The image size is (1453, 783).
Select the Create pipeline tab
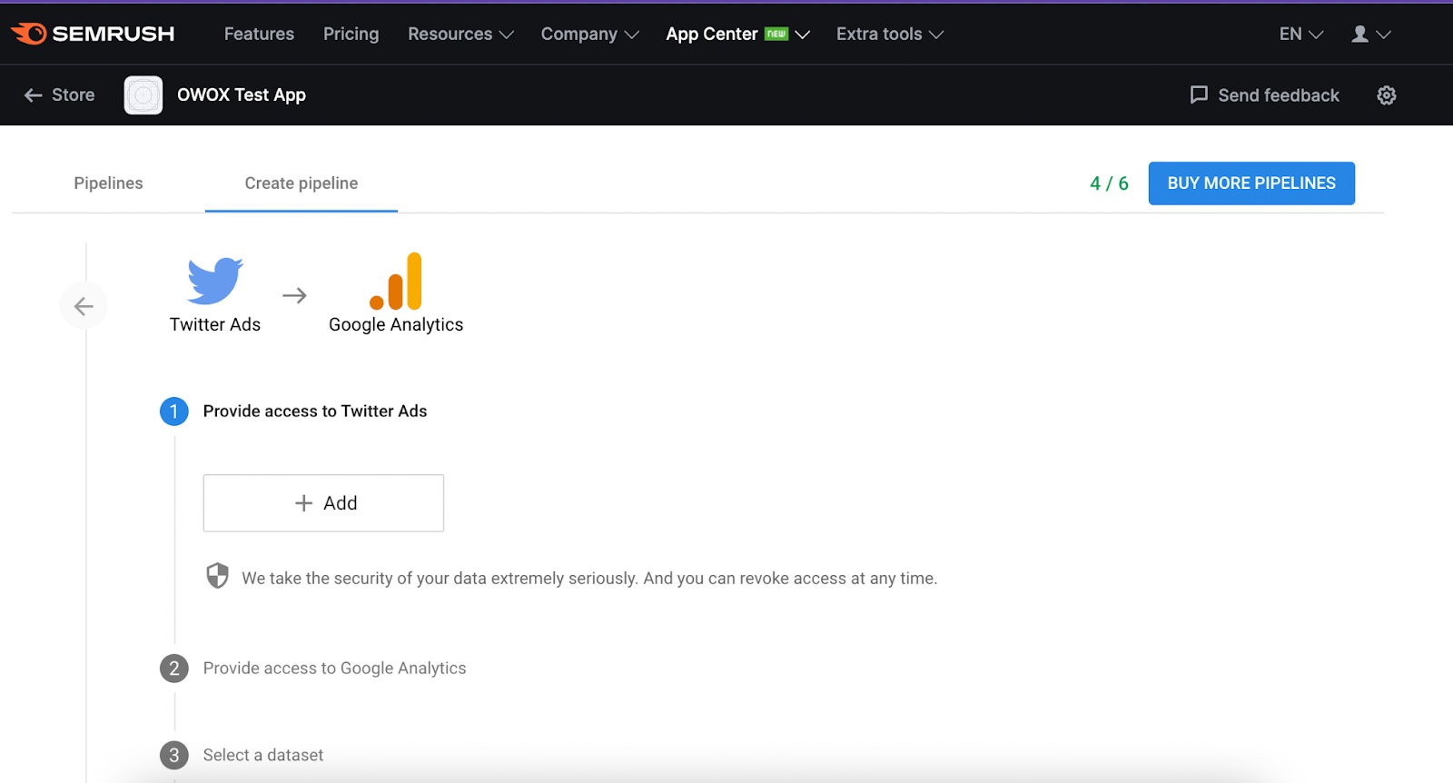pyautogui.click(x=301, y=183)
